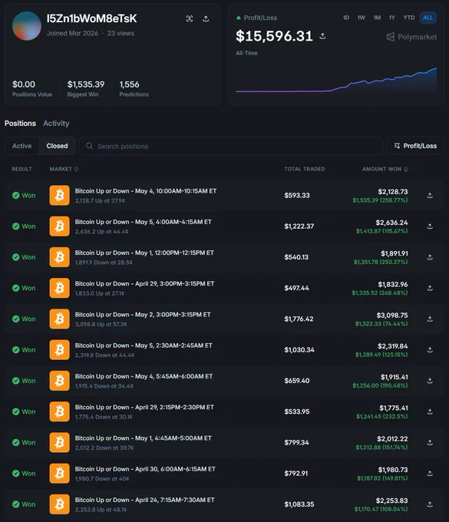Share the May 4, 10:00AM-10:15AM position
Viewport: 449px width, 522px height.
430,196
